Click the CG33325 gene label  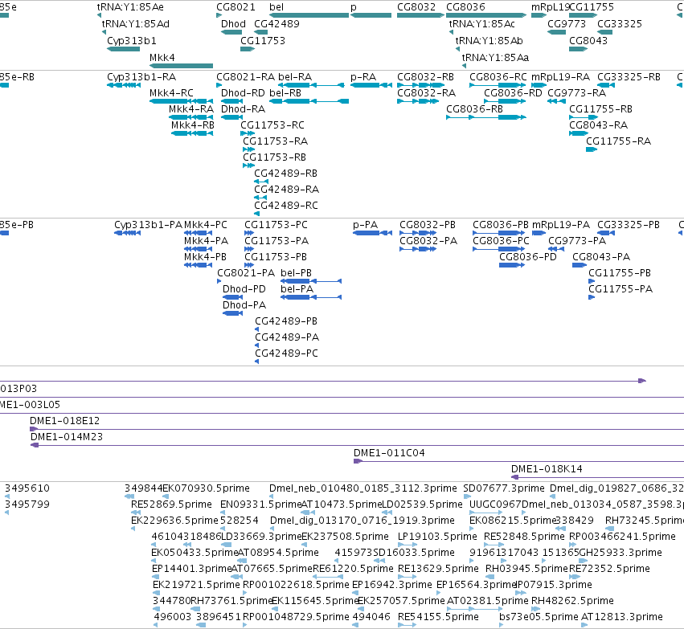pyautogui.click(x=620, y=24)
